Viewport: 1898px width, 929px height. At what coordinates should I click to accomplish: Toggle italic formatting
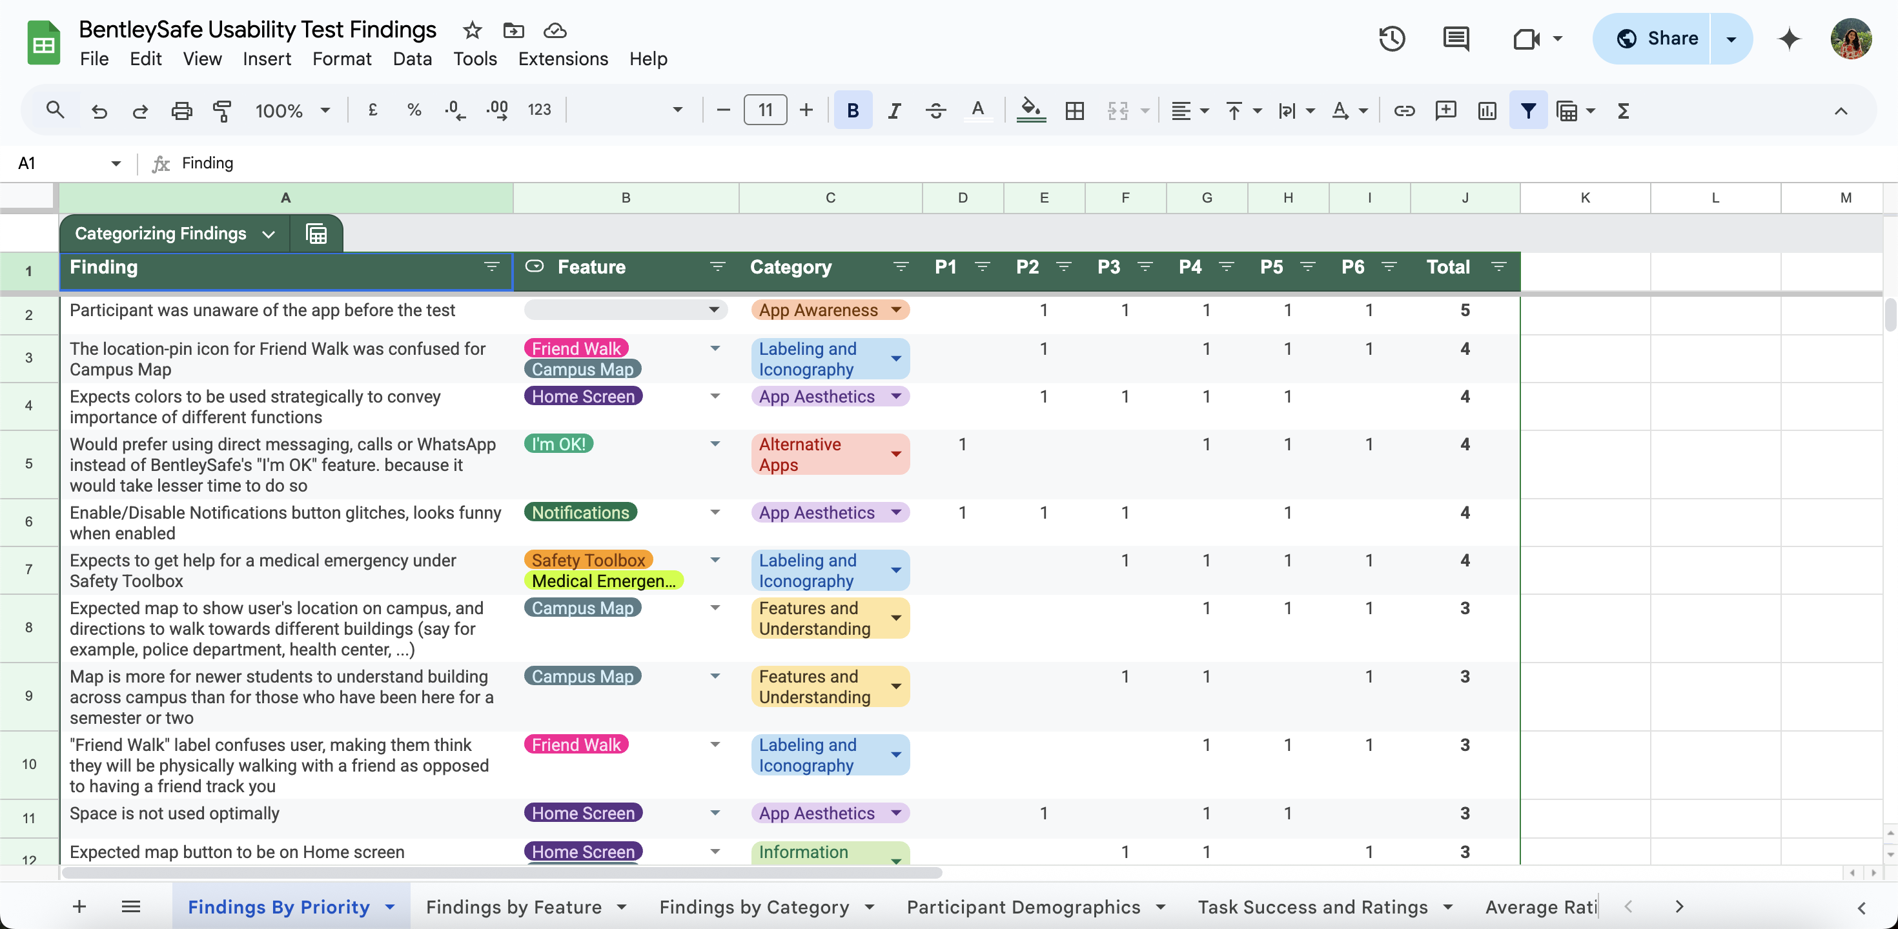click(893, 110)
